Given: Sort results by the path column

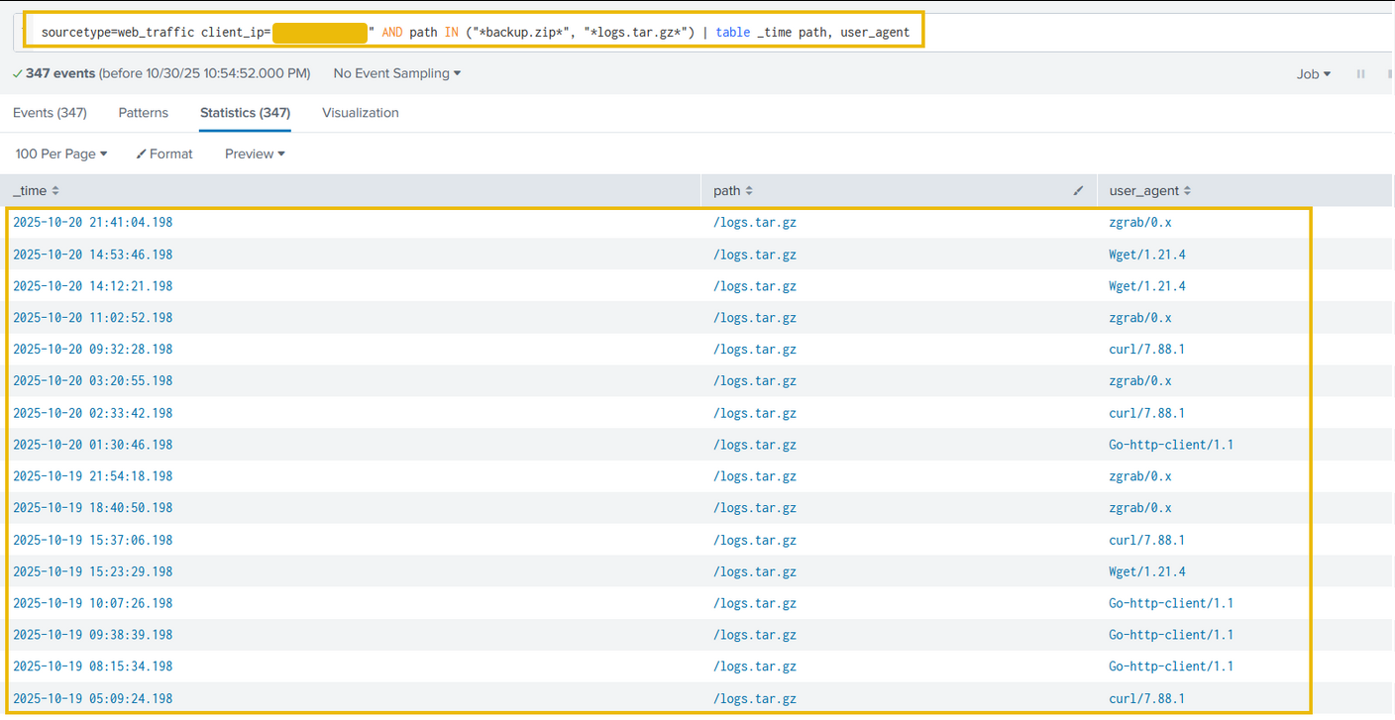Looking at the screenshot, I should tap(733, 190).
